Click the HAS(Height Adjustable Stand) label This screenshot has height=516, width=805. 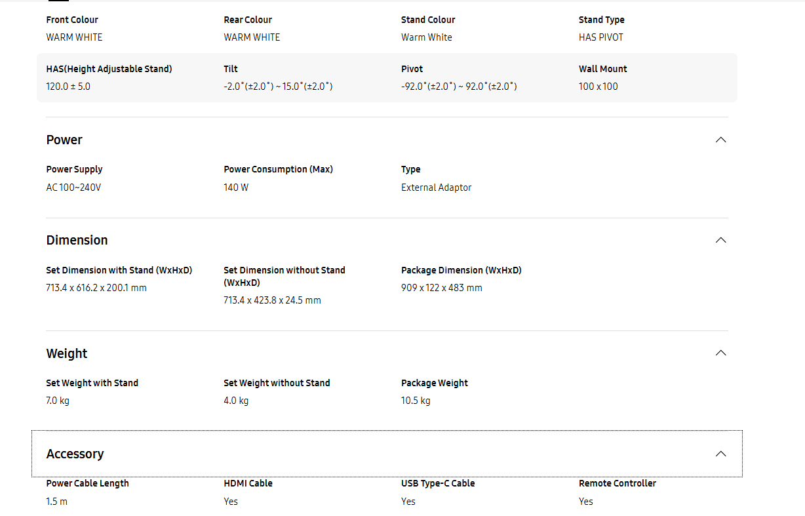click(109, 69)
